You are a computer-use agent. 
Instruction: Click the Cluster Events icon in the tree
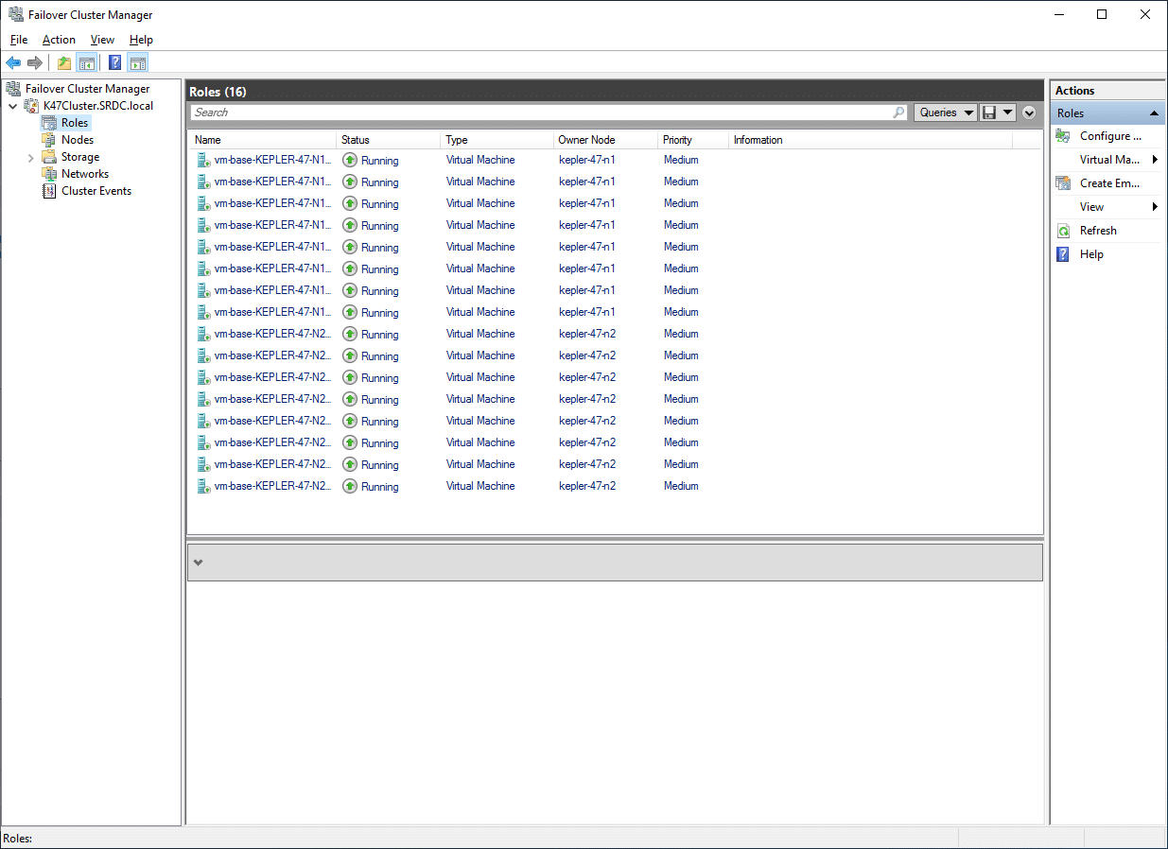pos(49,191)
